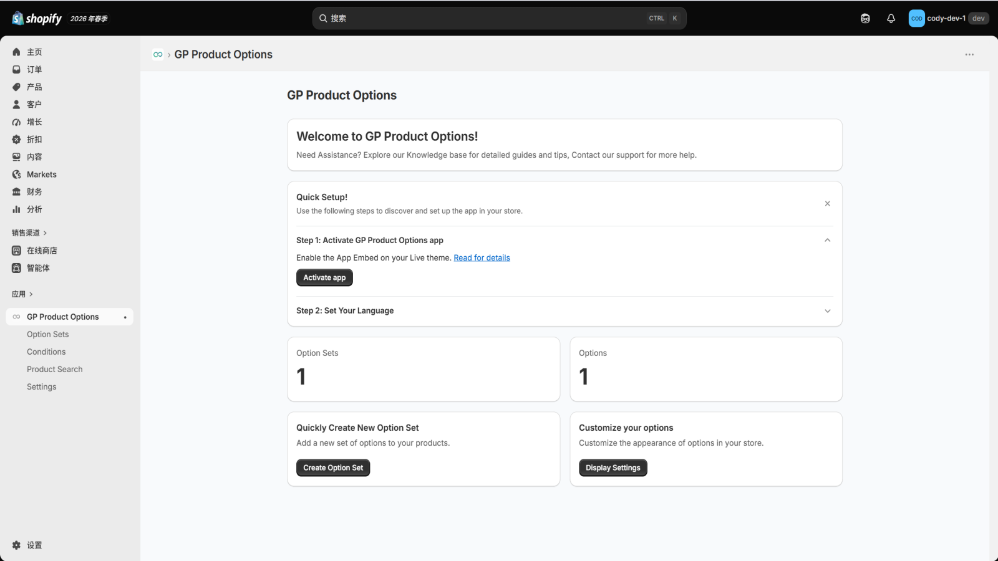Click the Activate app button
The image size is (998, 561).
324,277
